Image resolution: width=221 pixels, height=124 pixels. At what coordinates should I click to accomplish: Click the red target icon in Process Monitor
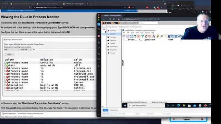coord(150,36)
